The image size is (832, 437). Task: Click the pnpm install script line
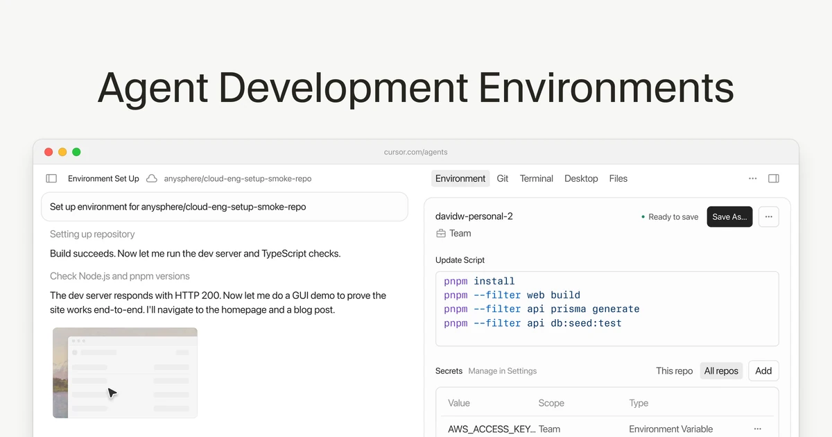tap(479, 281)
